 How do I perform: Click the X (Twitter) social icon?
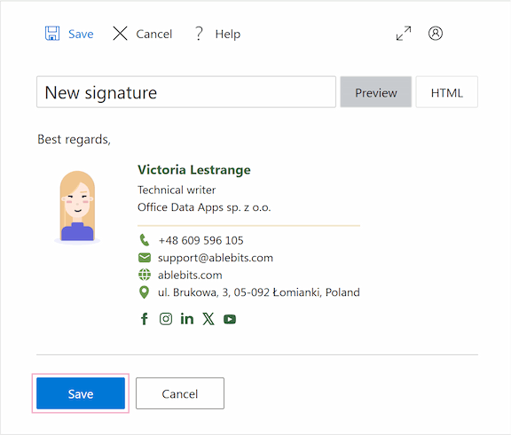click(208, 319)
